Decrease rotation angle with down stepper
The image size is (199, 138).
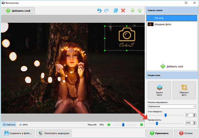tap(194, 116)
